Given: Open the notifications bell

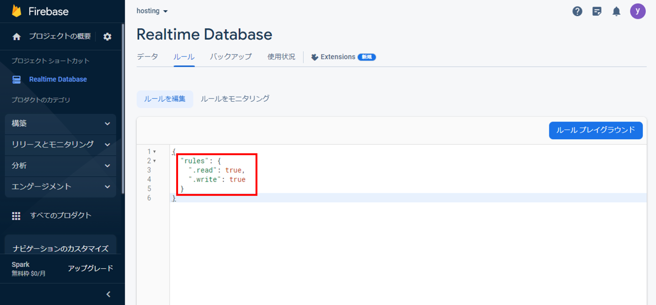Looking at the screenshot, I should 617,11.
